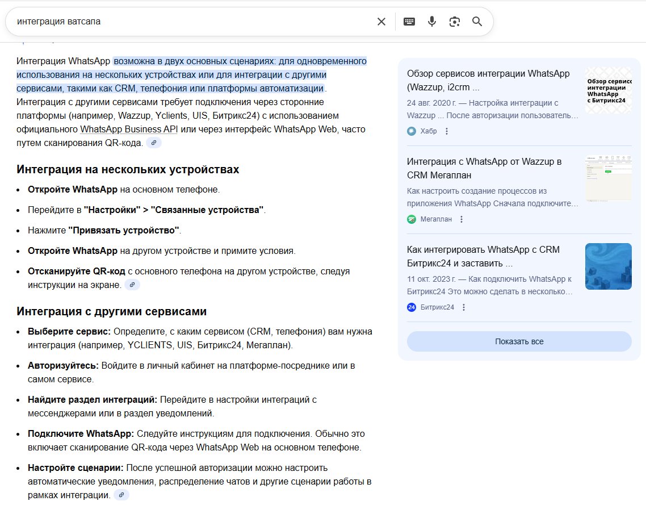Image resolution: width=646 pixels, height=505 pixels.
Task: Start voice search with microphone icon
Action: (x=432, y=22)
